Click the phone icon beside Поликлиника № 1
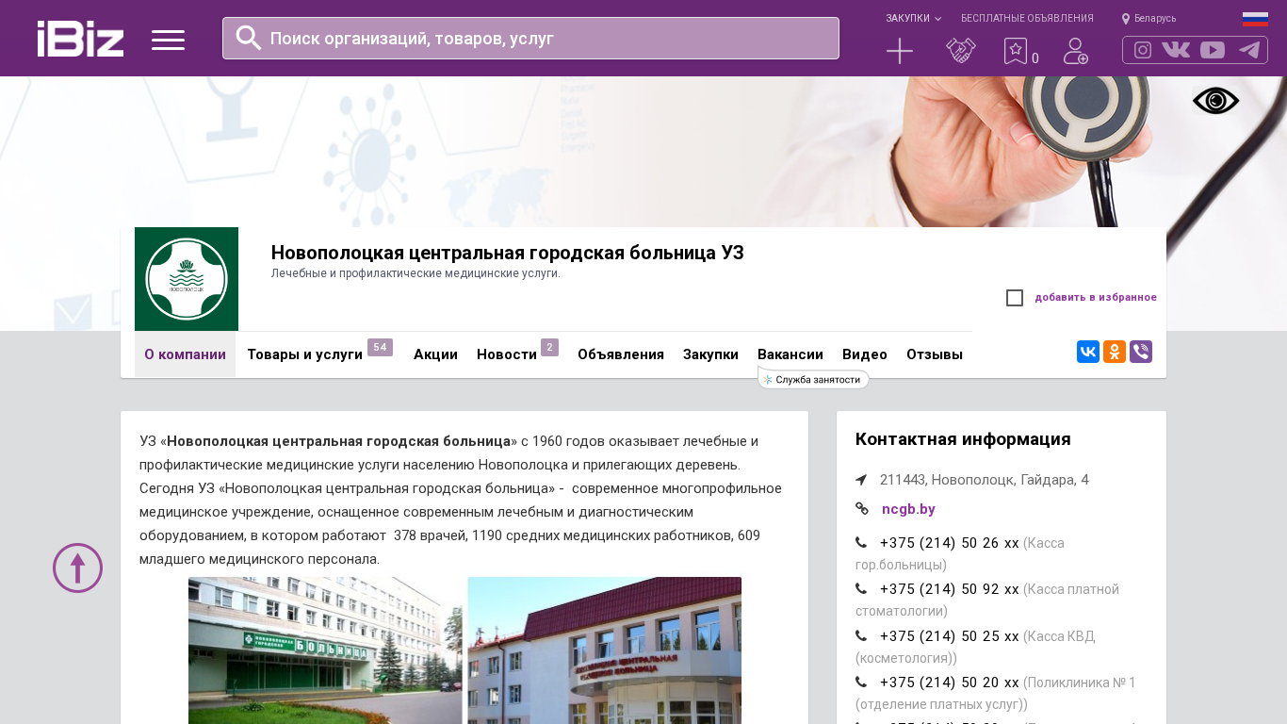Screen dimensions: 1287x724 861,683
